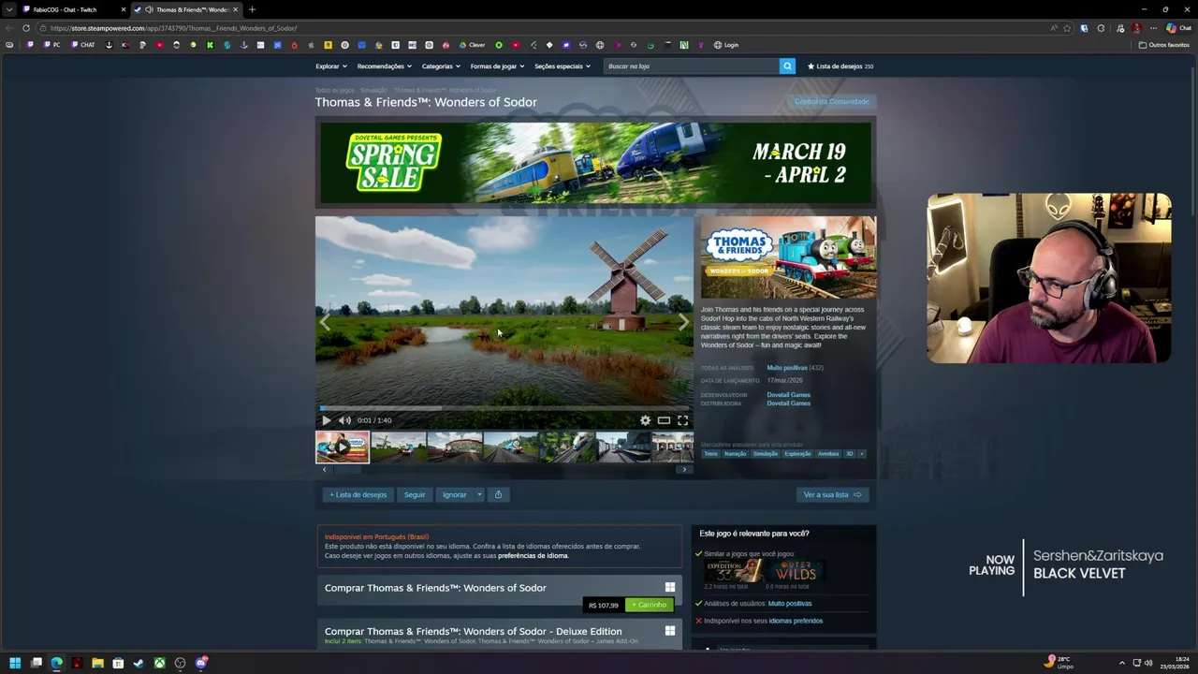Open idiomas preferidos link
Viewport: 1198px width, 674px height.
tap(796, 621)
